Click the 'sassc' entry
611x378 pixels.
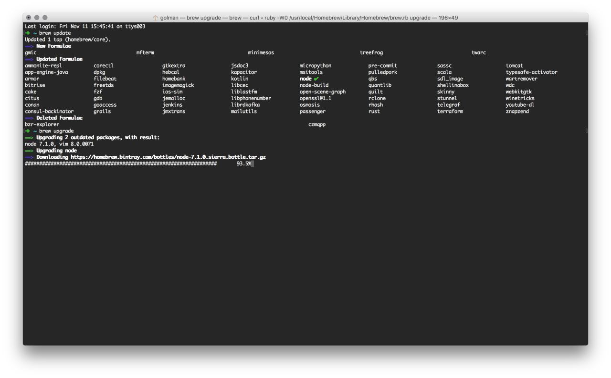pos(444,66)
